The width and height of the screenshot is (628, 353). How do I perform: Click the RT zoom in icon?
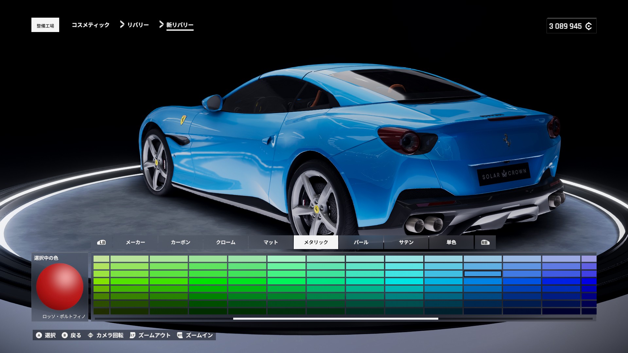180,335
